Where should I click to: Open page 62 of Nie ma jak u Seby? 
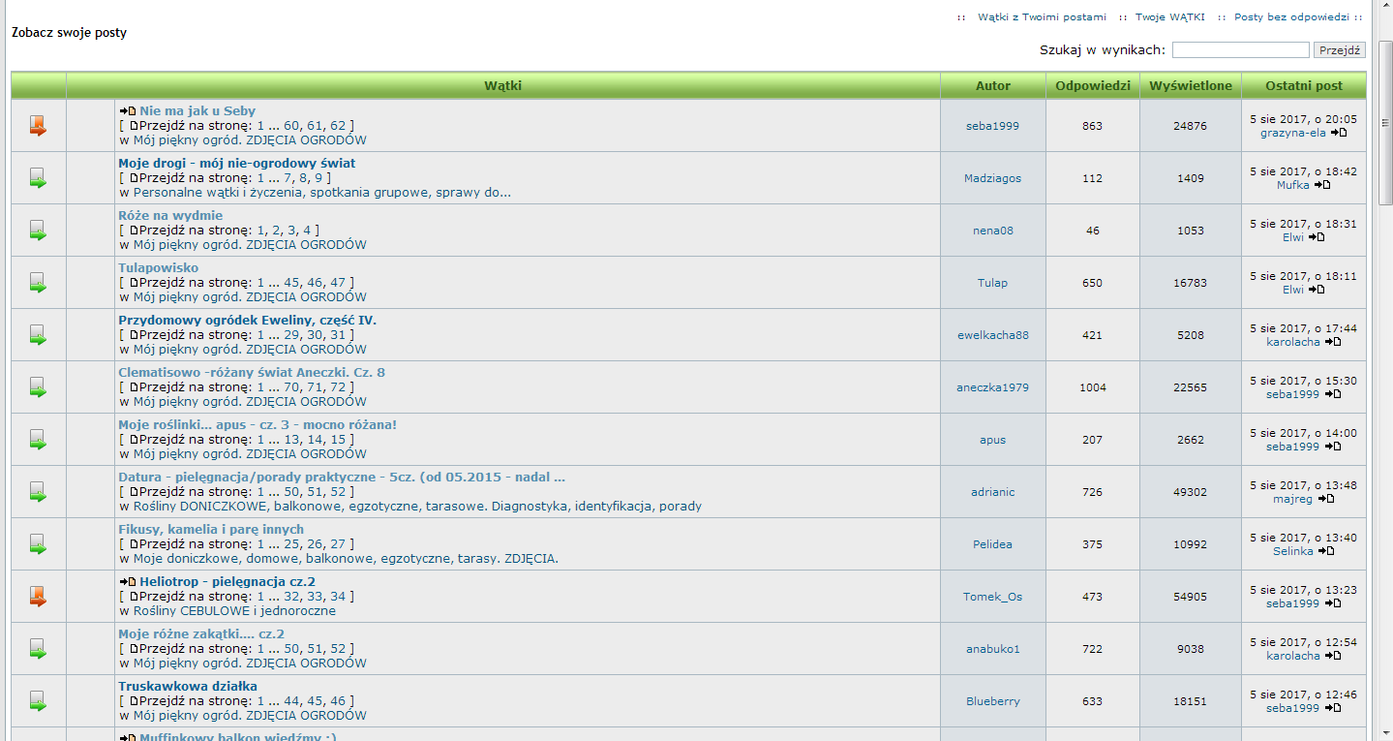tap(338, 126)
